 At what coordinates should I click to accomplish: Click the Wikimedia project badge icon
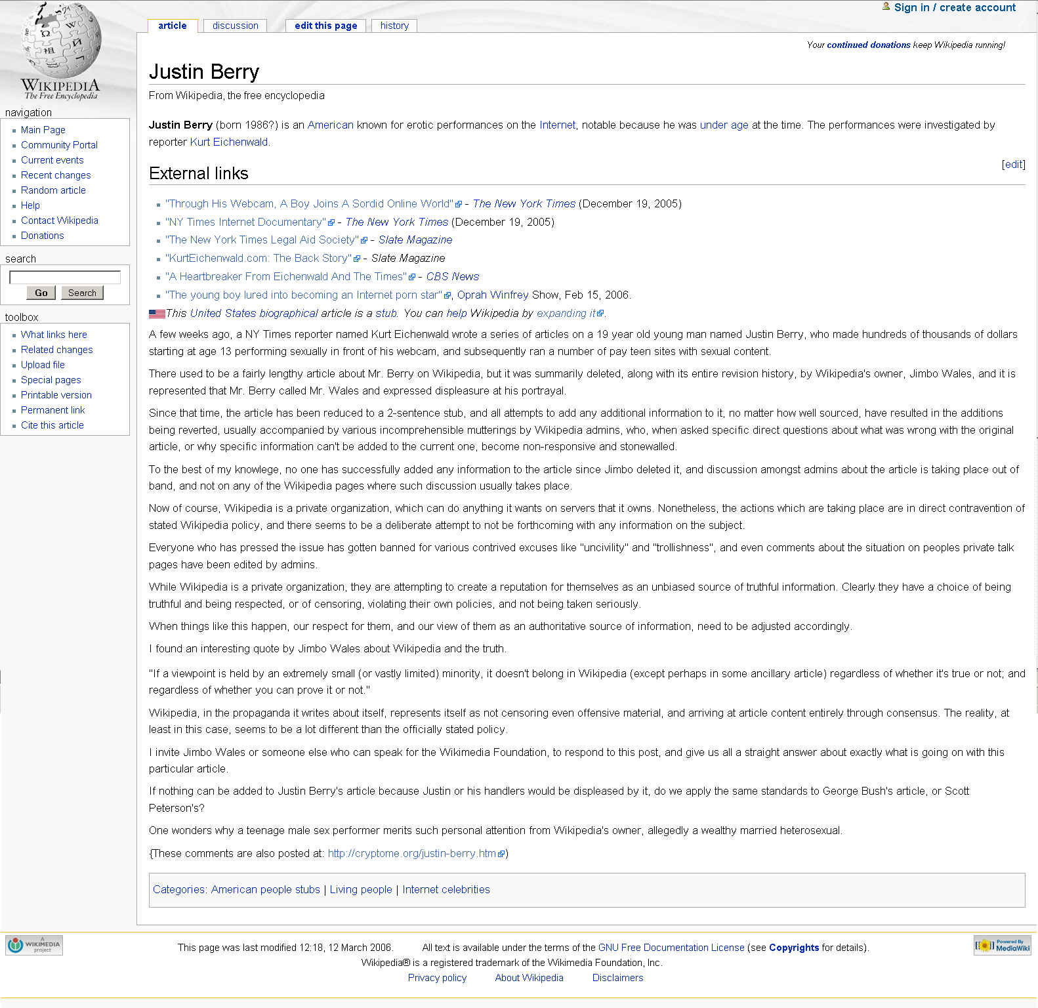[x=34, y=945]
